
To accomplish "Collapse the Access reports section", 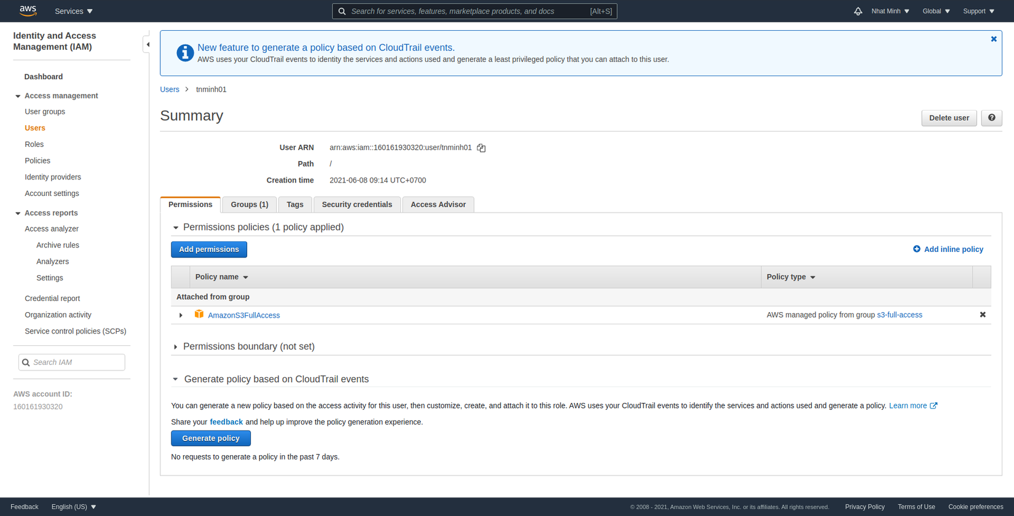I will point(18,214).
